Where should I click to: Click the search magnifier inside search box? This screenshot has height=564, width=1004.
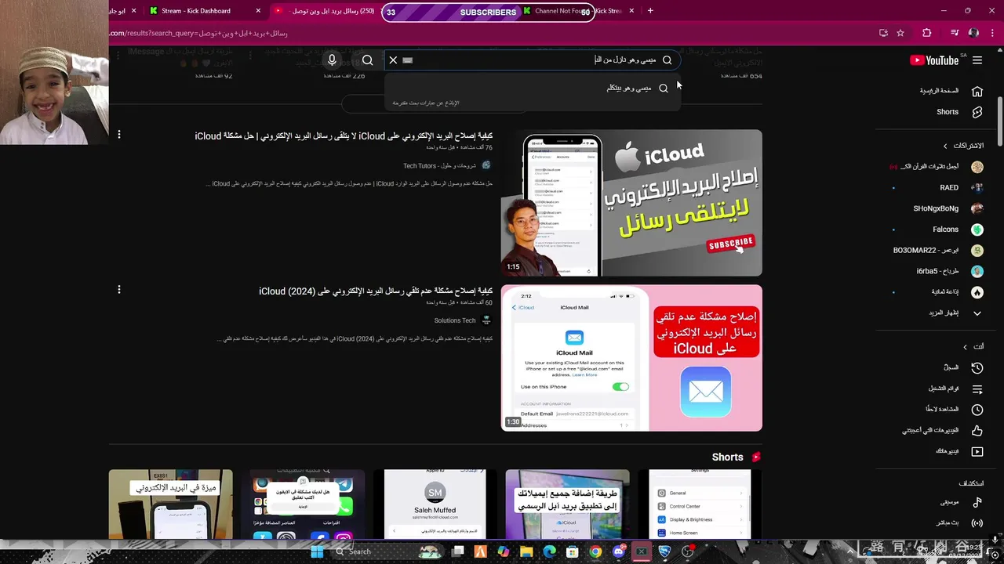[x=668, y=60]
